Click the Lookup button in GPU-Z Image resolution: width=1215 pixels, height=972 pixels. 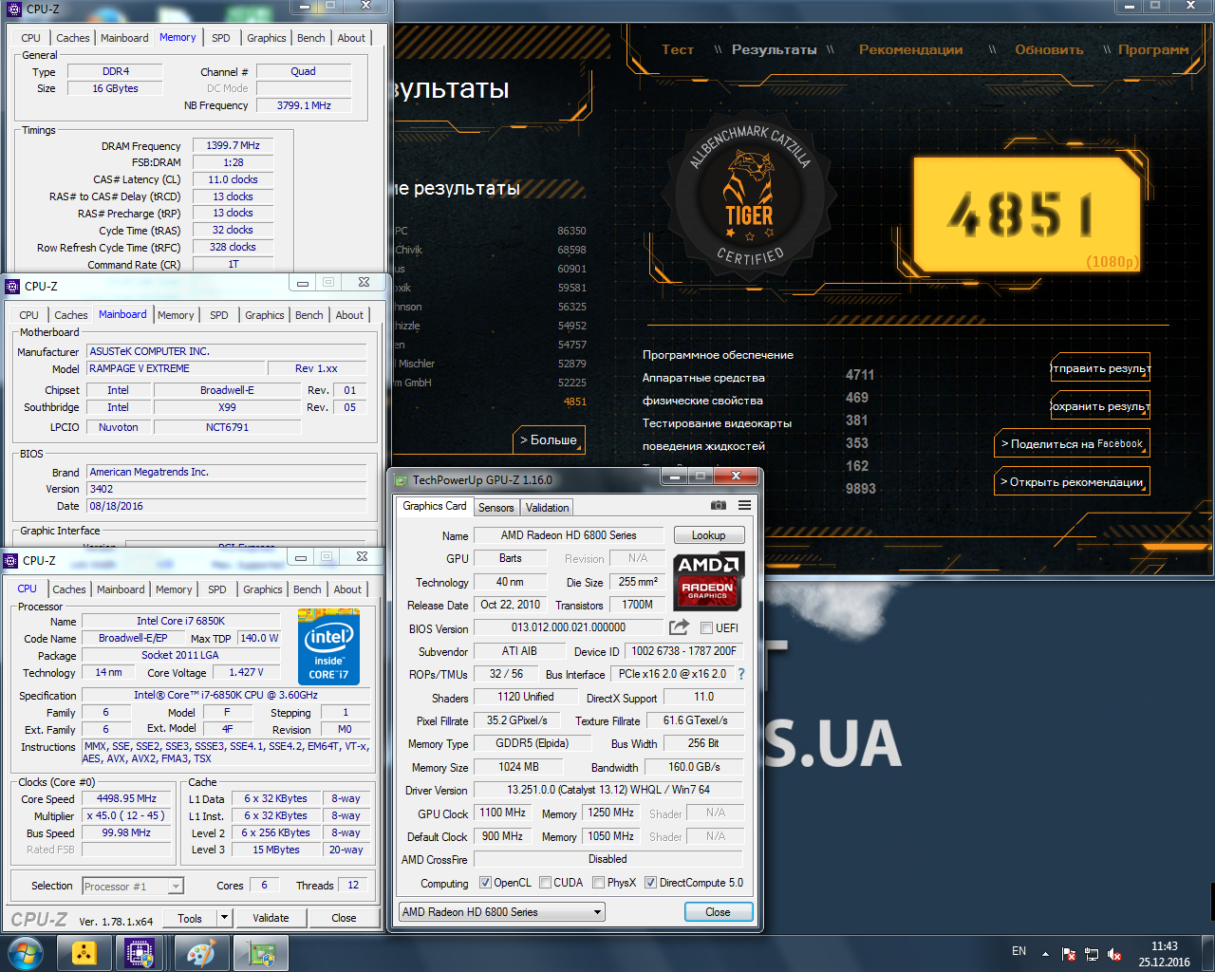click(708, 535)
